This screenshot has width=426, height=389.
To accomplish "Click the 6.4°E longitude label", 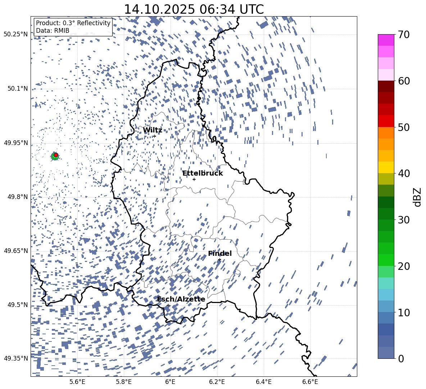I will coord(263,382).
